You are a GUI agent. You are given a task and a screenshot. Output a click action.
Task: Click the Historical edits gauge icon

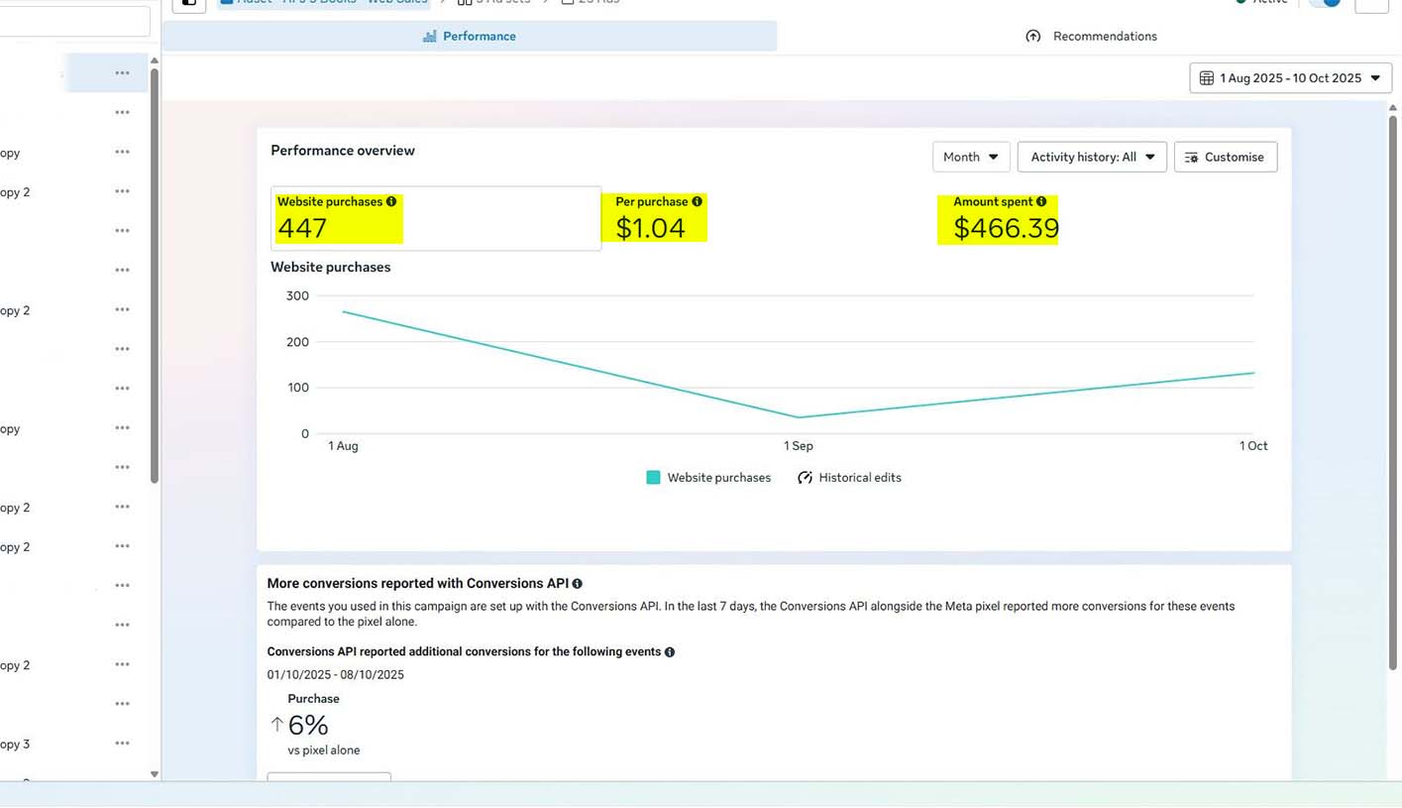[805, 478]
